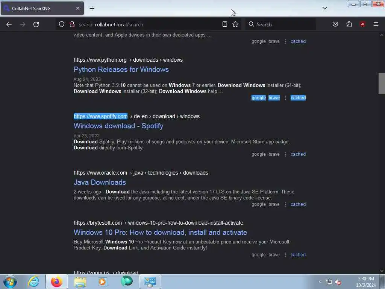This screenshot has width=385, height=289.
Task: Click the forward navigation arrow
Action: [22, 24]
